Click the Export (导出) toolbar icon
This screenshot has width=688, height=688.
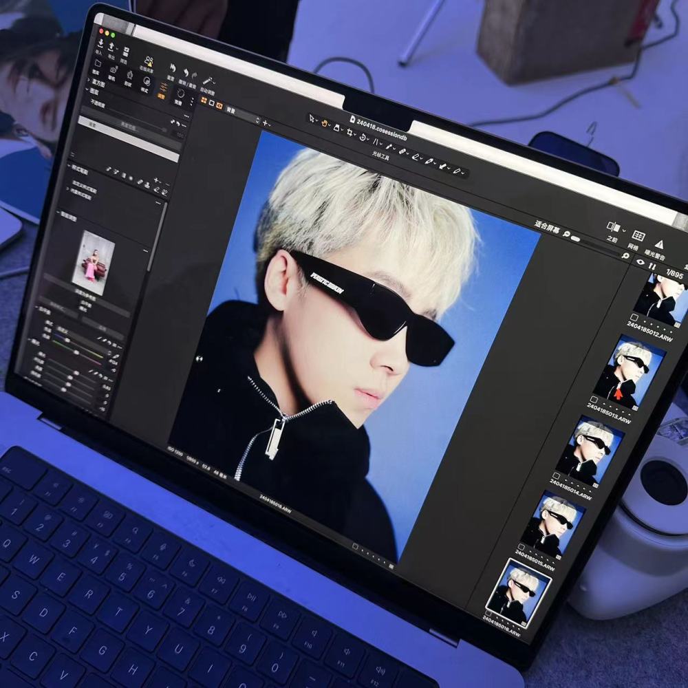pos(111,47)
